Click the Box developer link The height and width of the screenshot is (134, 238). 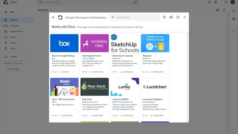pos(53,58)
